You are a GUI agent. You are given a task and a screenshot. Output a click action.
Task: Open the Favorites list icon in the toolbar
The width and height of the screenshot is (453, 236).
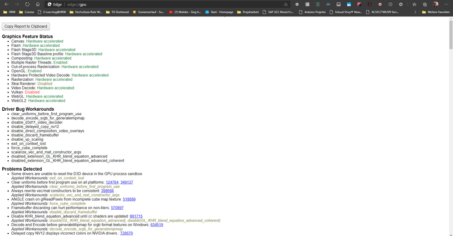tap(414, 5)
